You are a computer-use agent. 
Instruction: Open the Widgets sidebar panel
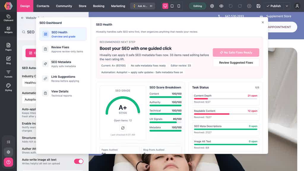pos(8,30)
